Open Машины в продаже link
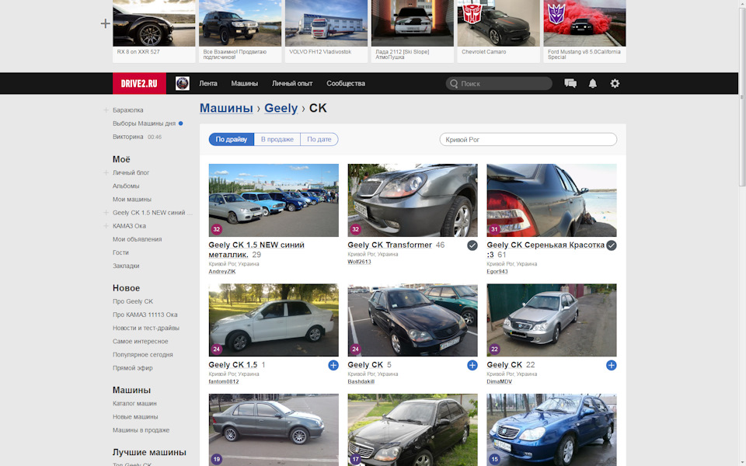 tap(141, 429)
